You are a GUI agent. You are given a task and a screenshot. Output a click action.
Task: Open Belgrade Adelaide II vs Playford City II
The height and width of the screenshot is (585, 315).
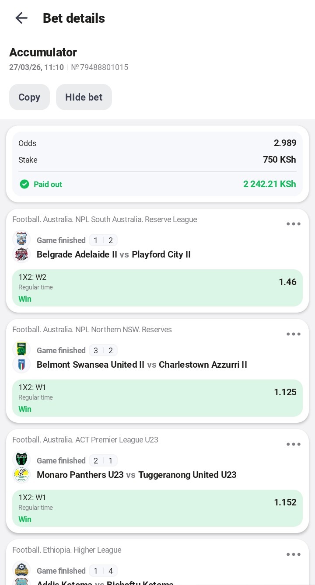(114, 254)
